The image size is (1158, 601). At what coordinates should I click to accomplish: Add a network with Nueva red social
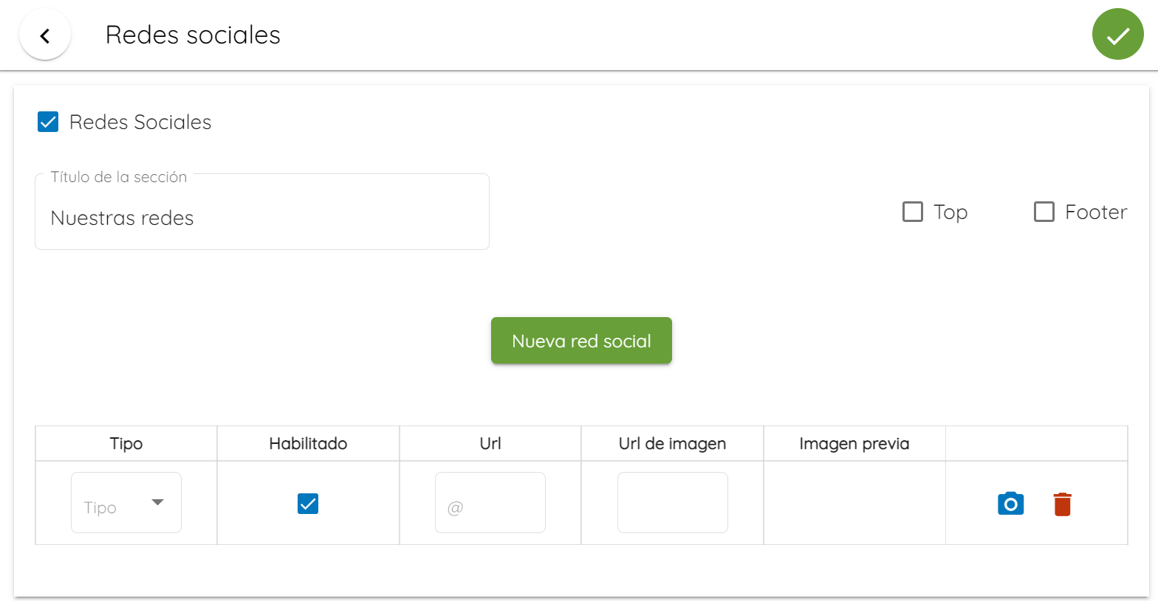pos(581,341)
